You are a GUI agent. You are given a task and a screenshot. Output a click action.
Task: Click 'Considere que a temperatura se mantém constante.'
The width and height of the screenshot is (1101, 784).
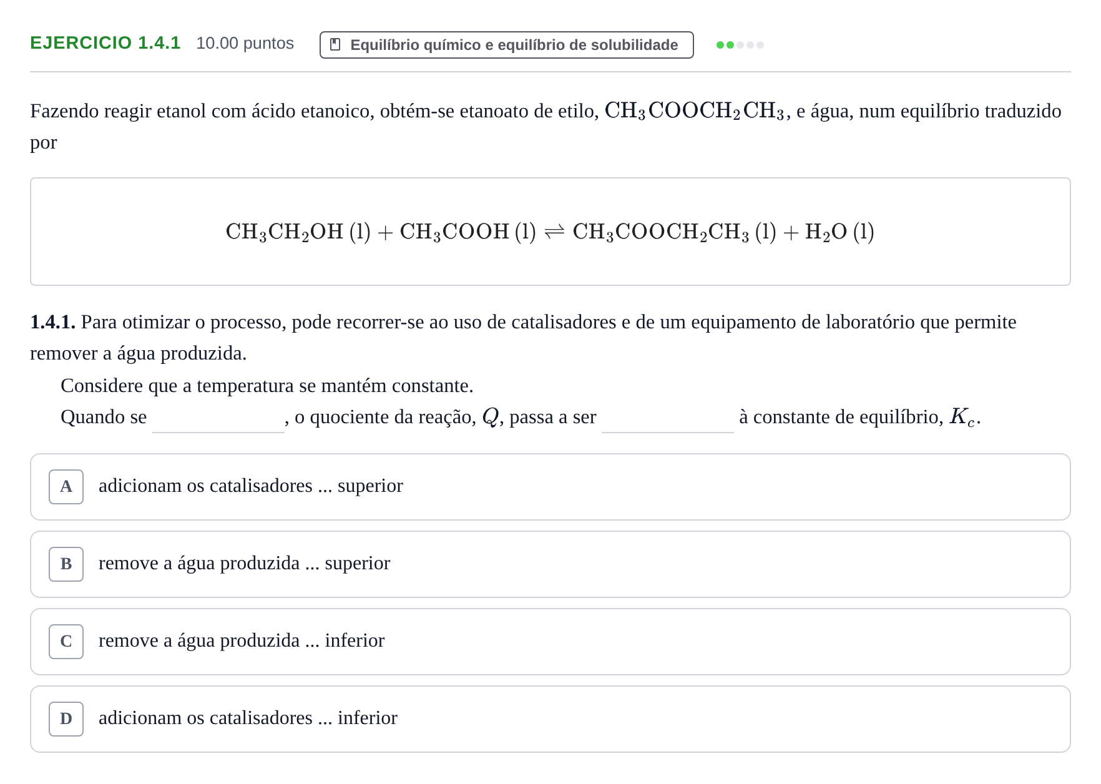(267, 386)
